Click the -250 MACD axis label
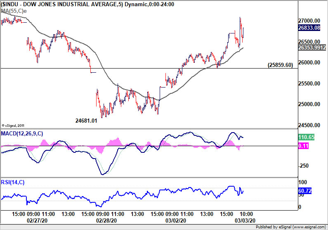The width and height of the screenshot is (328, 230). pos(303,166)
